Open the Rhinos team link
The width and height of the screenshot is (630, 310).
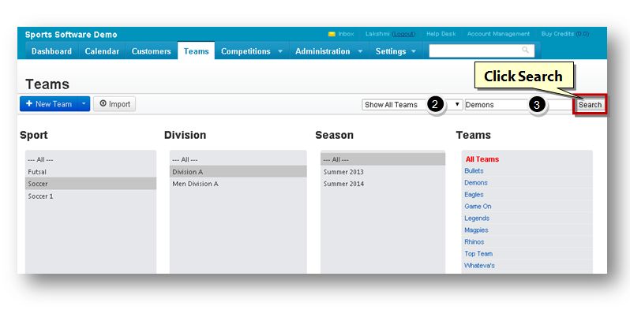[474, 241]
